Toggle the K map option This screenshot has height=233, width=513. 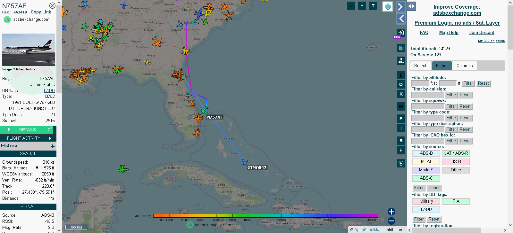(x=401, y=94)
